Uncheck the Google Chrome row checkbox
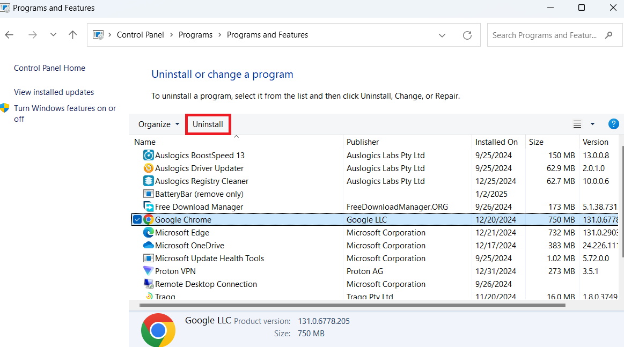The height and width of the screenshot is (347, 624). click(x=137, y=220)
